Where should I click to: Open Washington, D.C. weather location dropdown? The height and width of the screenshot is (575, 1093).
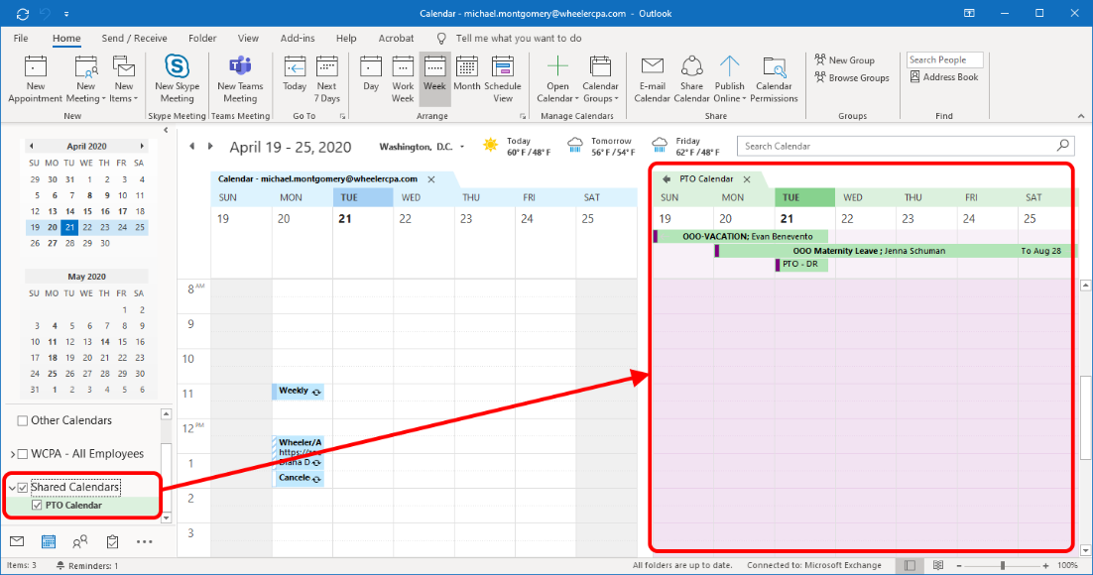tap(462, 147)
